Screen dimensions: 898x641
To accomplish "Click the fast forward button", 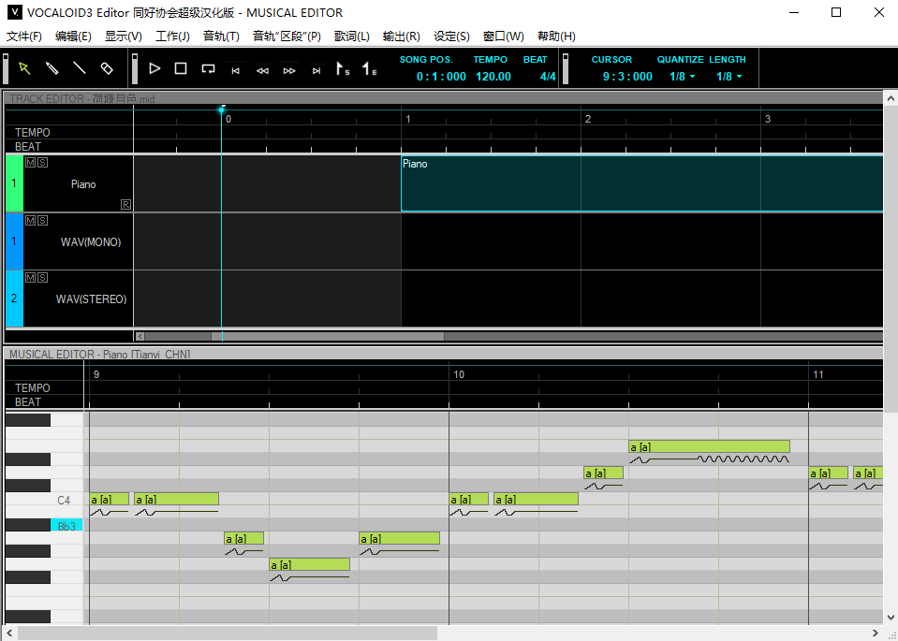I will pos(289,71).
